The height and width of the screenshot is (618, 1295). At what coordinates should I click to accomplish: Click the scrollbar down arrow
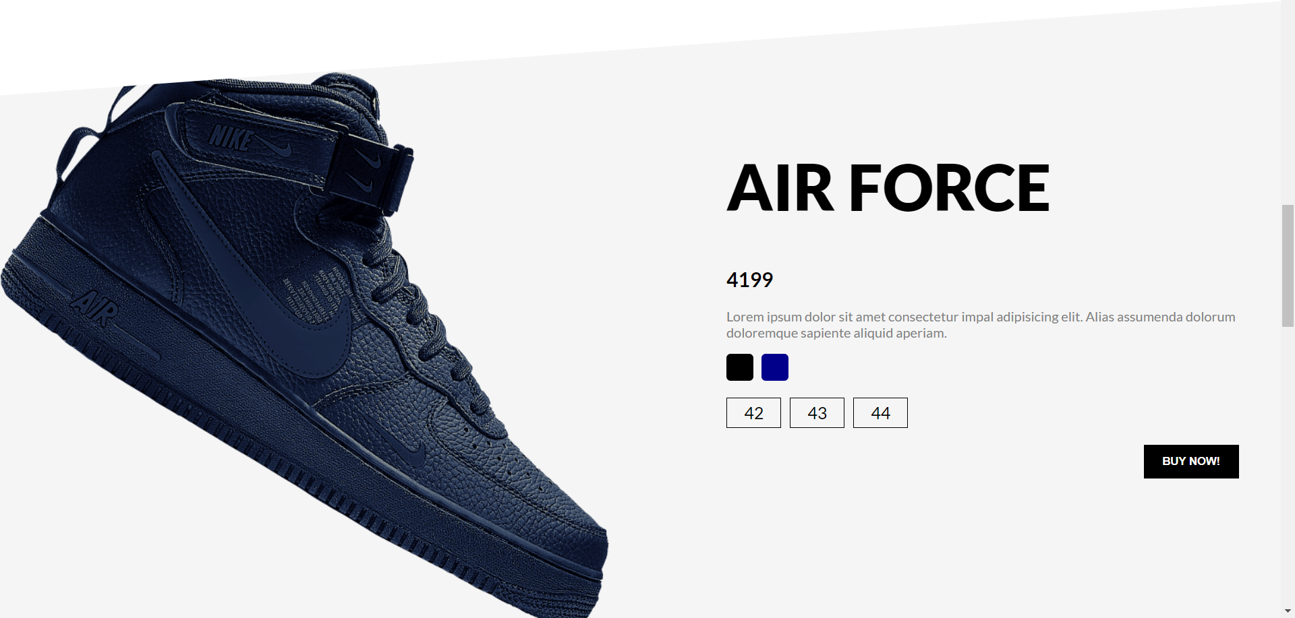point(1288,611)
